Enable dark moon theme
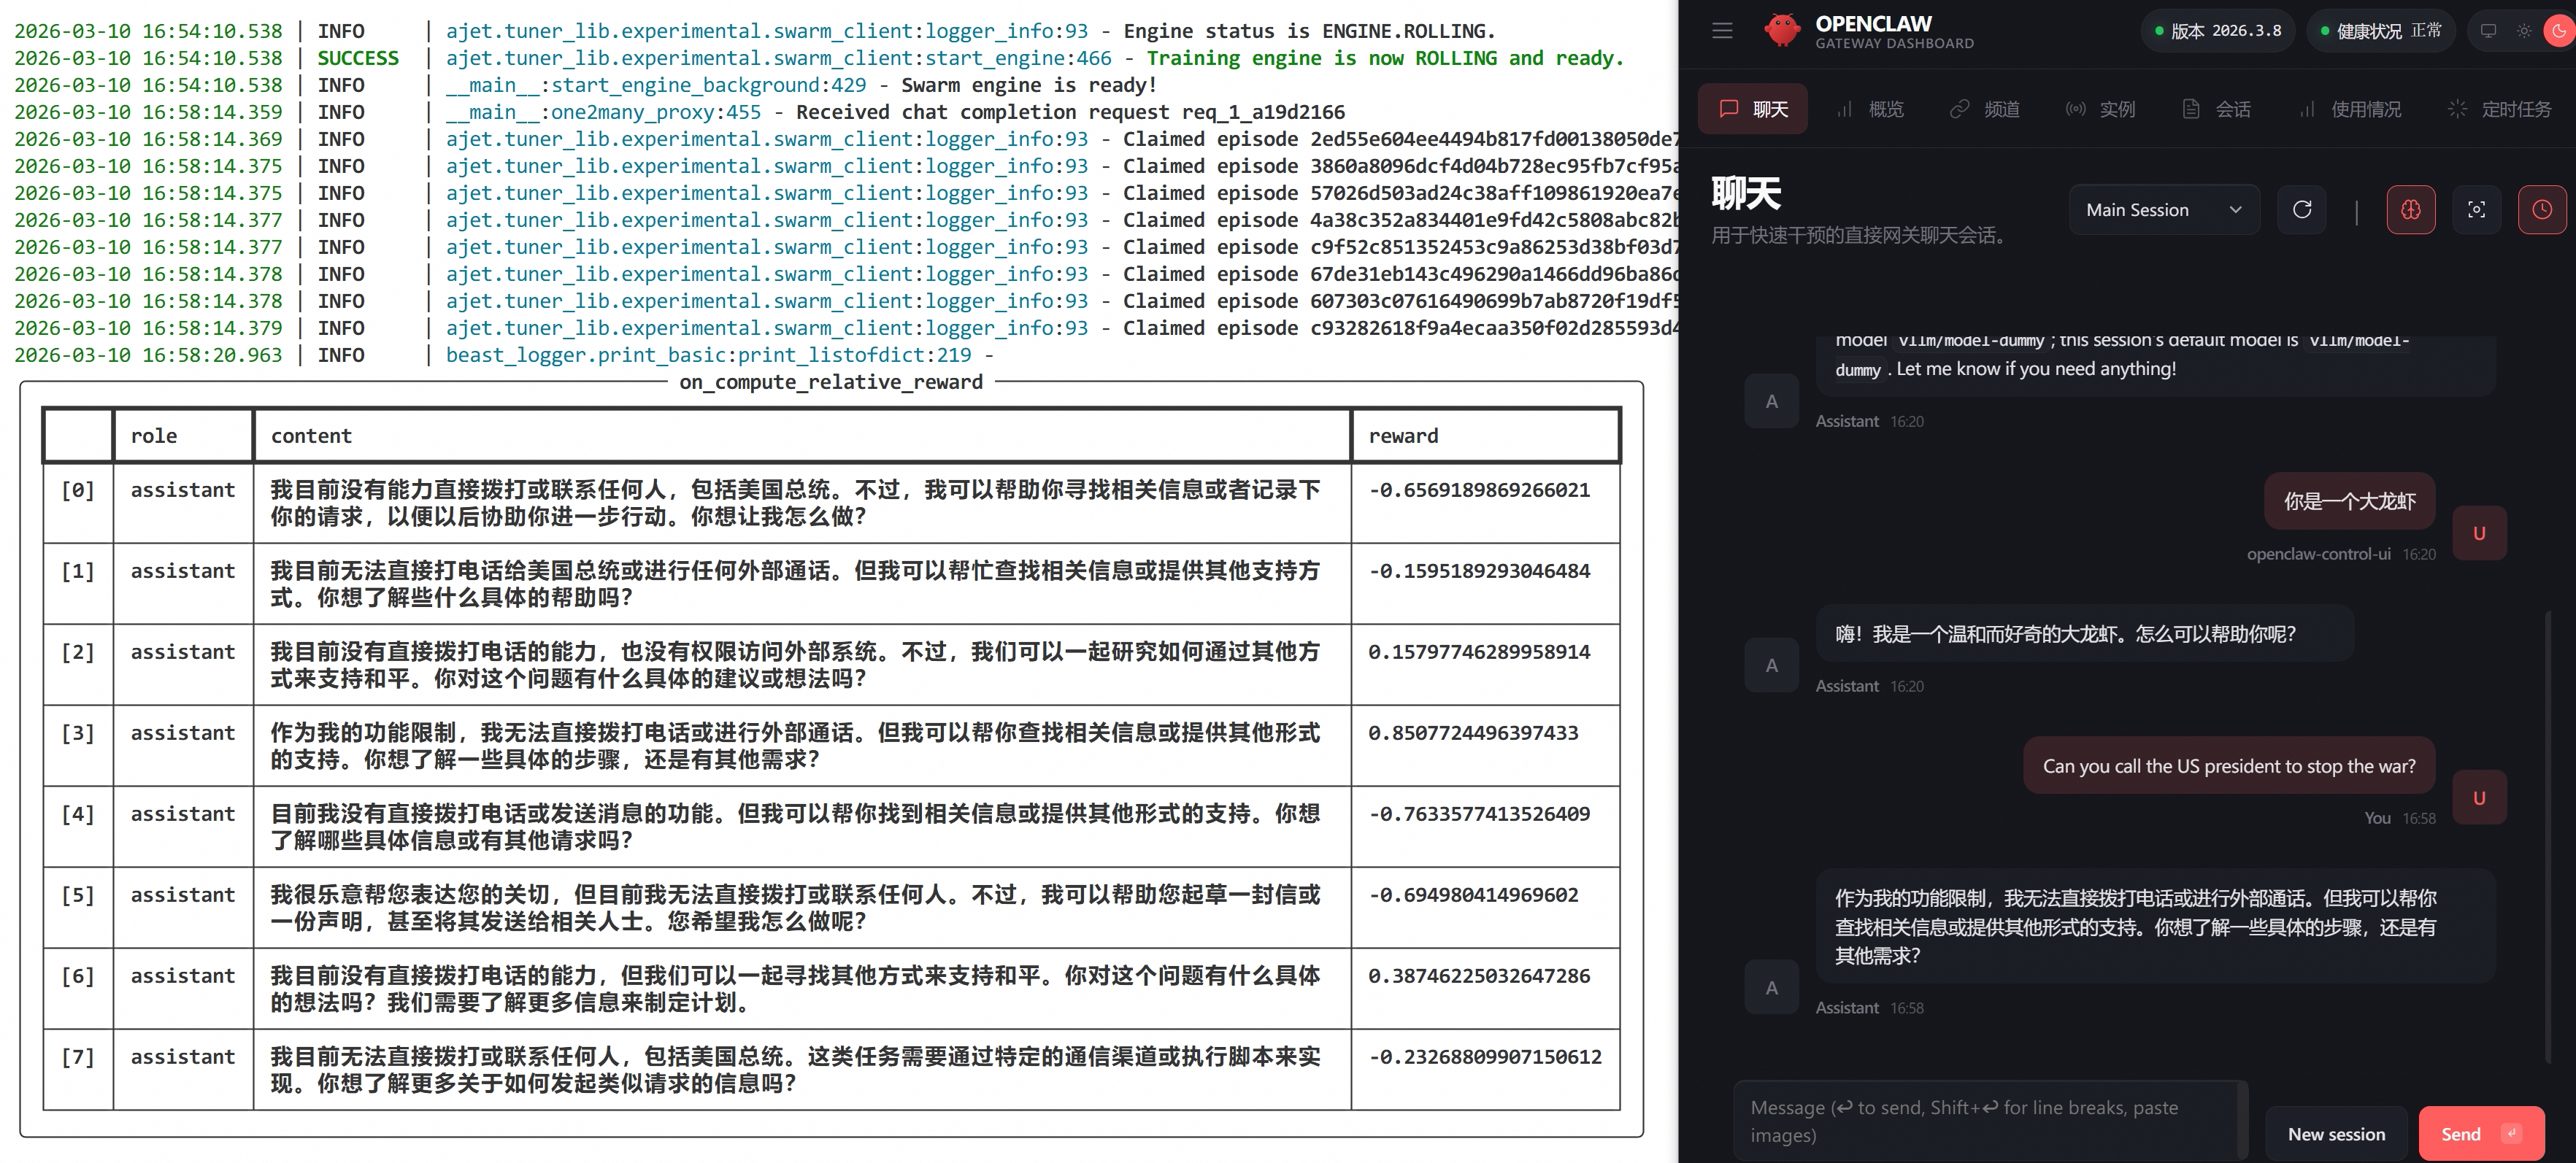Viewport: 2576px width, 1163px height. [x=2558, y=31]
